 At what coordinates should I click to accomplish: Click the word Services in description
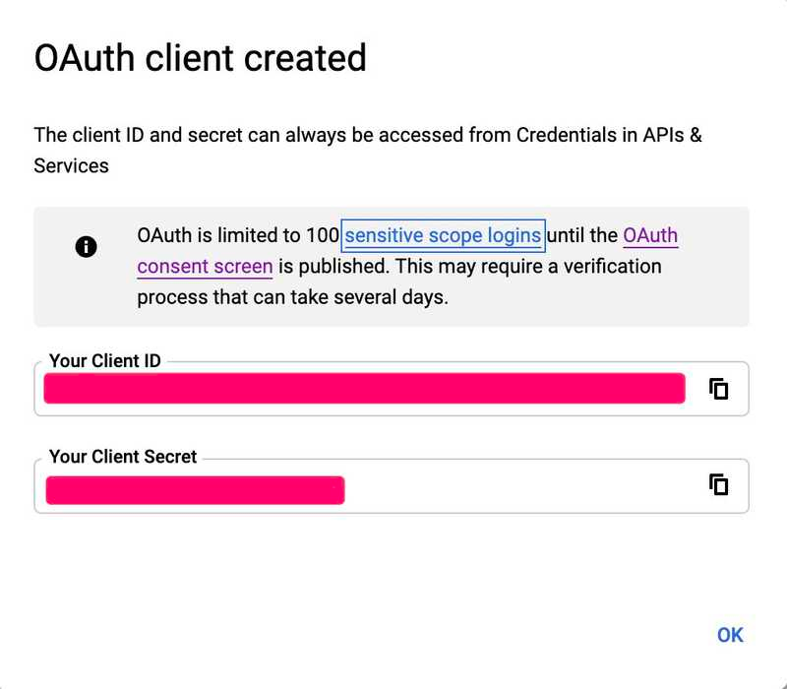(x=71, y=165)
